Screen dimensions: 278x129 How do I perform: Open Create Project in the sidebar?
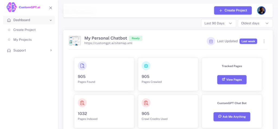click(x=24, y=30)
